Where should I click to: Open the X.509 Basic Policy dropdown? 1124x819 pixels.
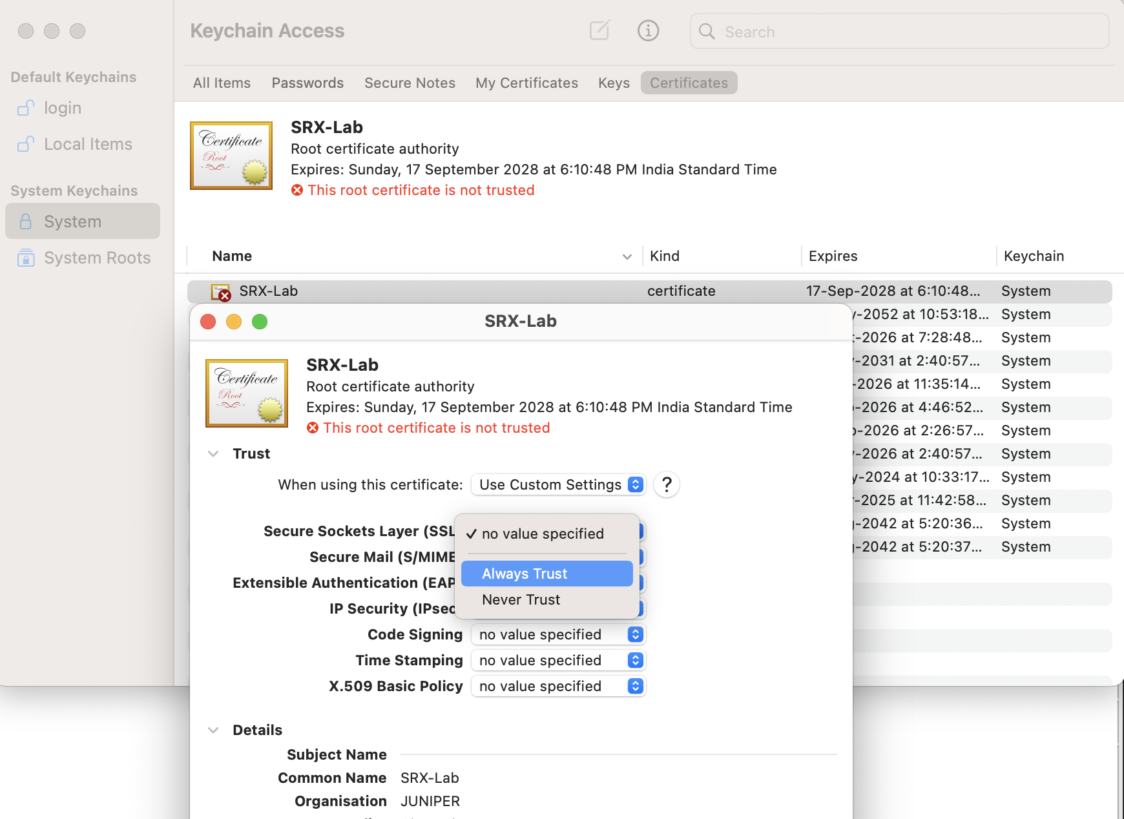(558, 686)
